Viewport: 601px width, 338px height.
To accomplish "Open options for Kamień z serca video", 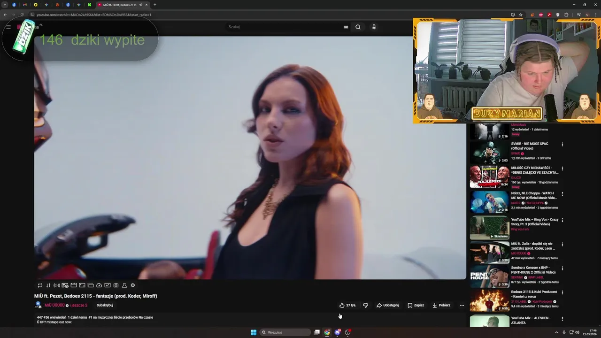I will tap(562, 292).
